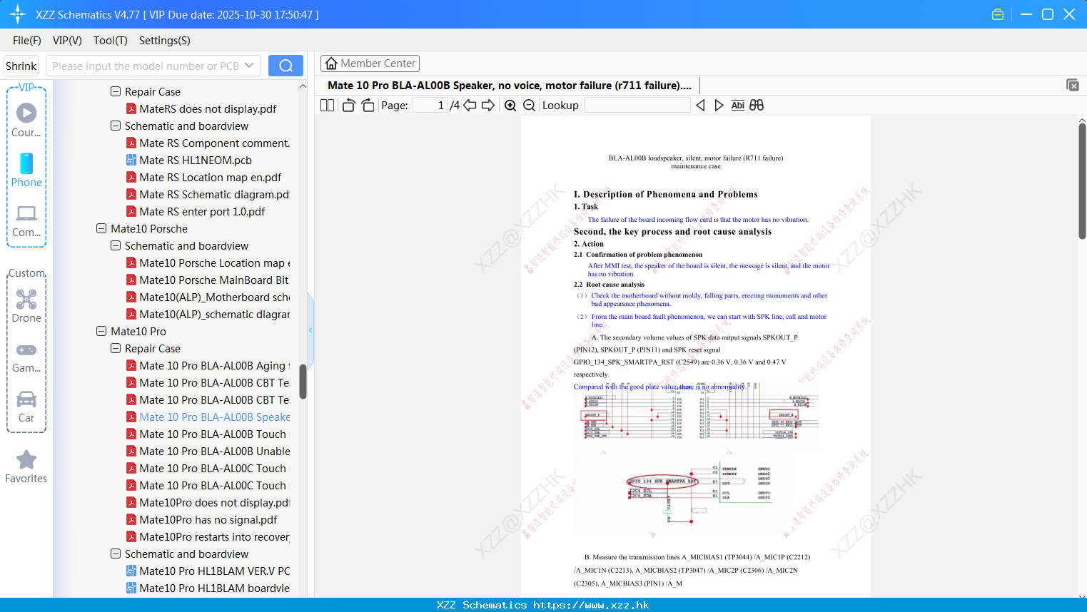Image resolution: width=1087 pixels, height=612 pixels.
Task: Open the Favorites panel
Action: [x=26, y=466]
